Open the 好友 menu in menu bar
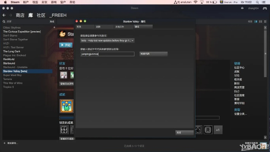The height and width of the screenshot is (152, 270). pyautogui.click(x=44, y=2)
